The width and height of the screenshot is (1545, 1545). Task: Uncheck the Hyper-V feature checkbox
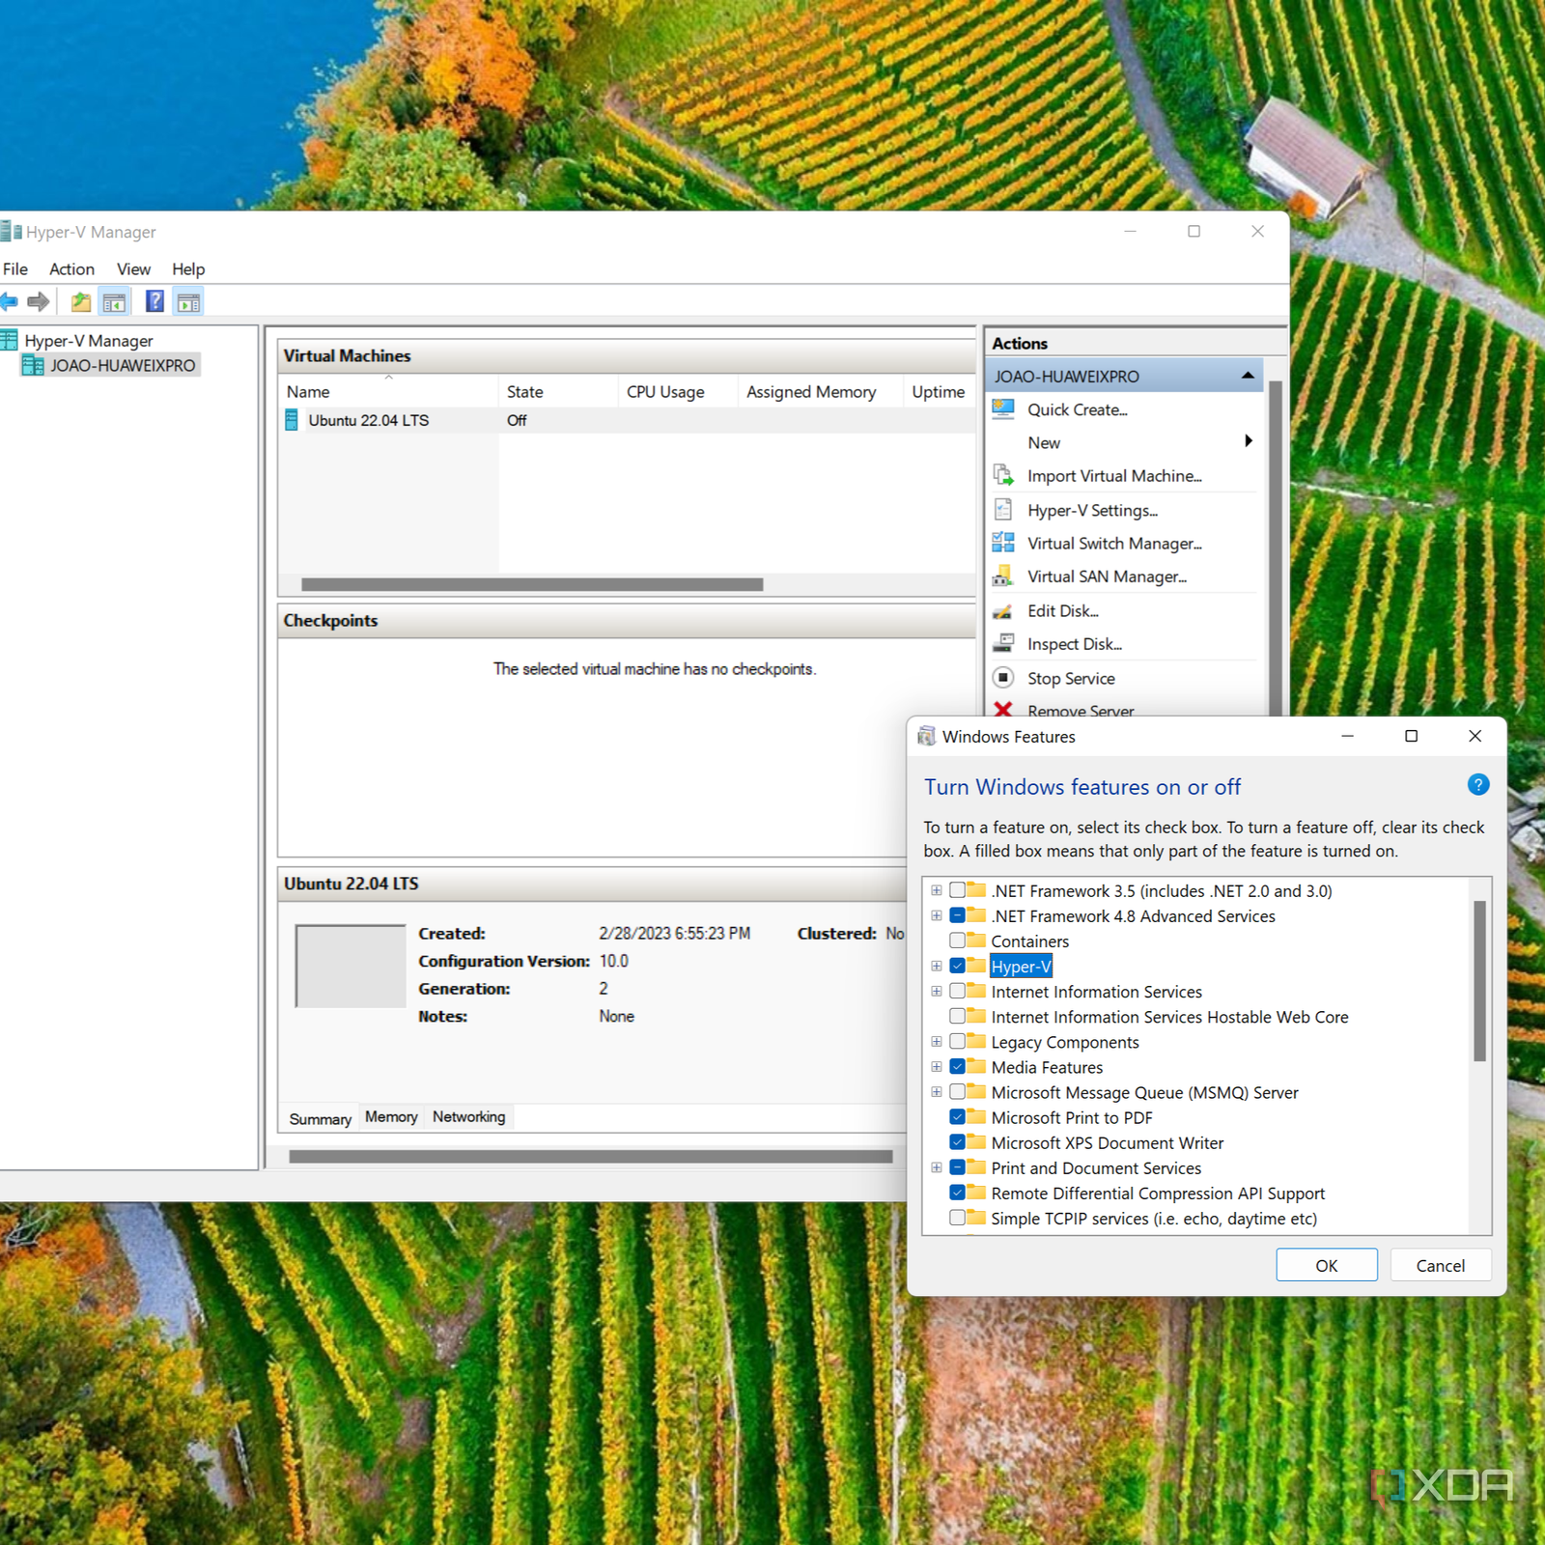(957, 966)
